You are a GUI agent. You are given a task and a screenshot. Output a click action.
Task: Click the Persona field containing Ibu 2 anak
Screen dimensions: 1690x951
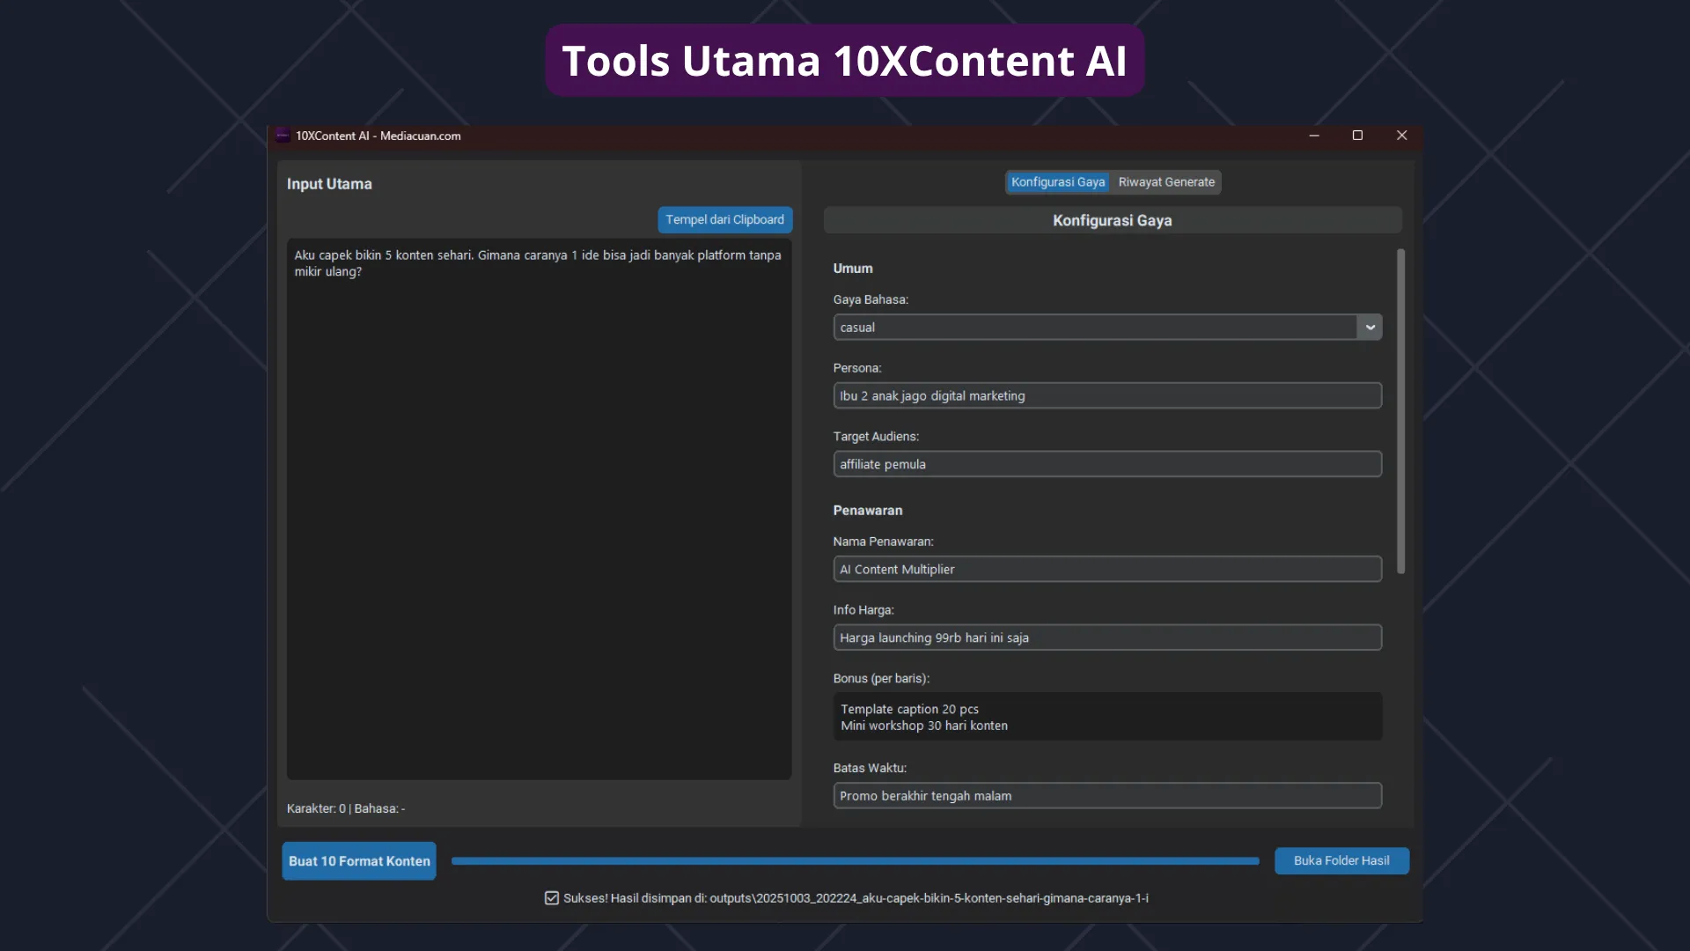pos(1106,395)
